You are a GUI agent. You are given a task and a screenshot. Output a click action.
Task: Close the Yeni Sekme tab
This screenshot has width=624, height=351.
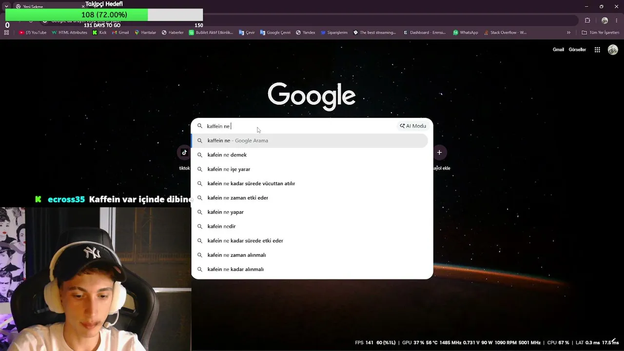83,6
